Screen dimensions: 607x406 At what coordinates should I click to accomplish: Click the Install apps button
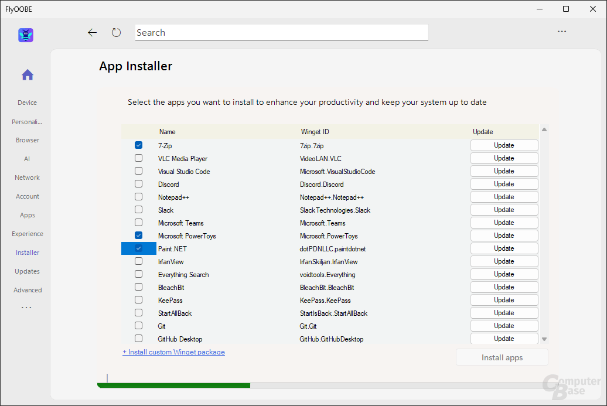click(502, 357)
